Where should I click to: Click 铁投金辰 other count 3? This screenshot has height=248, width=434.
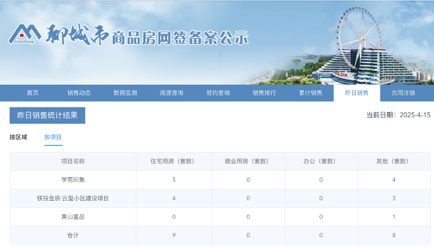394,199
